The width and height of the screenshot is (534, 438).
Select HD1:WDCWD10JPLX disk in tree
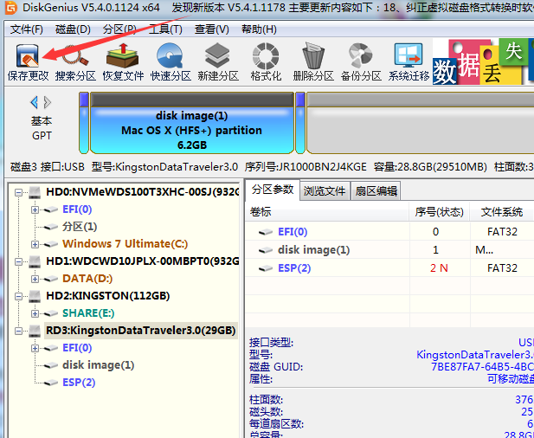(142, 261)
